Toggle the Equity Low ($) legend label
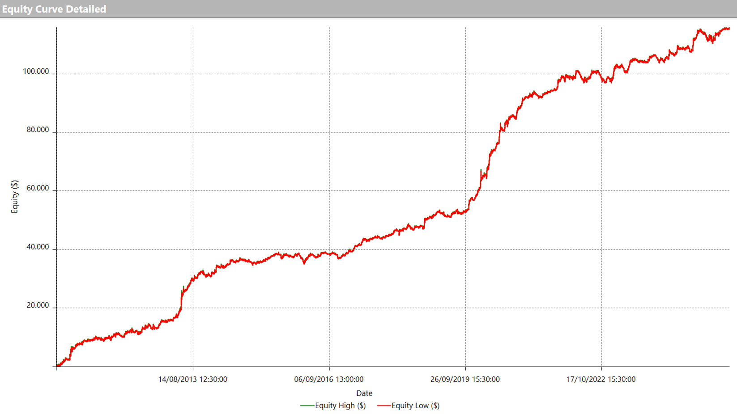This screenshot has width=737, height=414. click(x=415, y=406)
